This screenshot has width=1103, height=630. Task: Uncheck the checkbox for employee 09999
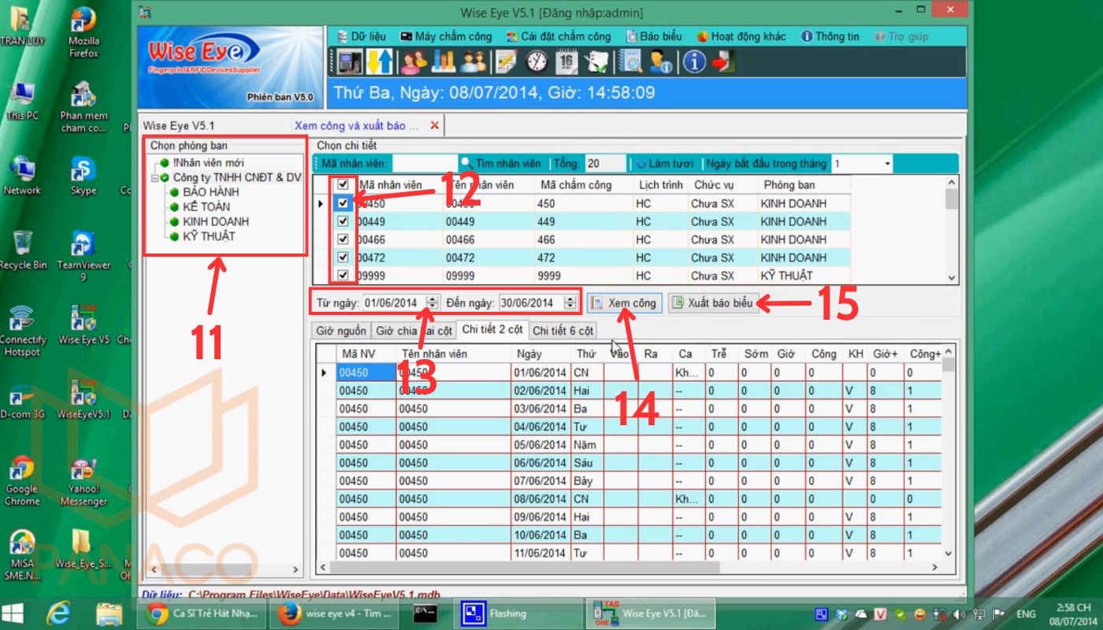[343, 276]
